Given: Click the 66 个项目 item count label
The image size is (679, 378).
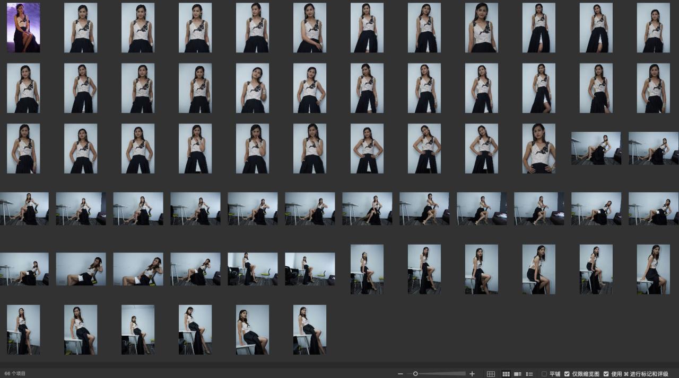Looking at the screenshot, I should point(15,374).
